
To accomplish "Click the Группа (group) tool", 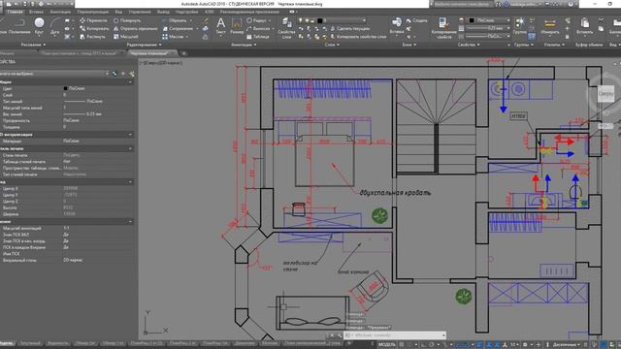I will click(x=520, y=26).
